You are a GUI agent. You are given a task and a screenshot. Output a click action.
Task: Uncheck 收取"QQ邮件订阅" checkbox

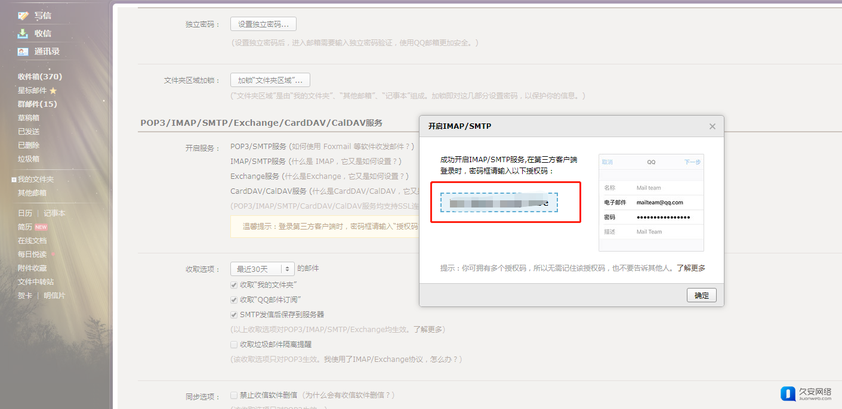(x=234, y=300)
